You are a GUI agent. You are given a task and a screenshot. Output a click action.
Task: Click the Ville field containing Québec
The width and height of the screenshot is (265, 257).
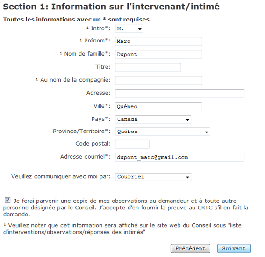coord(158,106)
